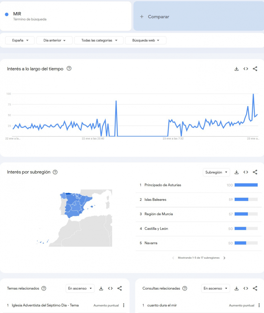
Task: Open the Día anterior time range dropdown
Action: 54,40
